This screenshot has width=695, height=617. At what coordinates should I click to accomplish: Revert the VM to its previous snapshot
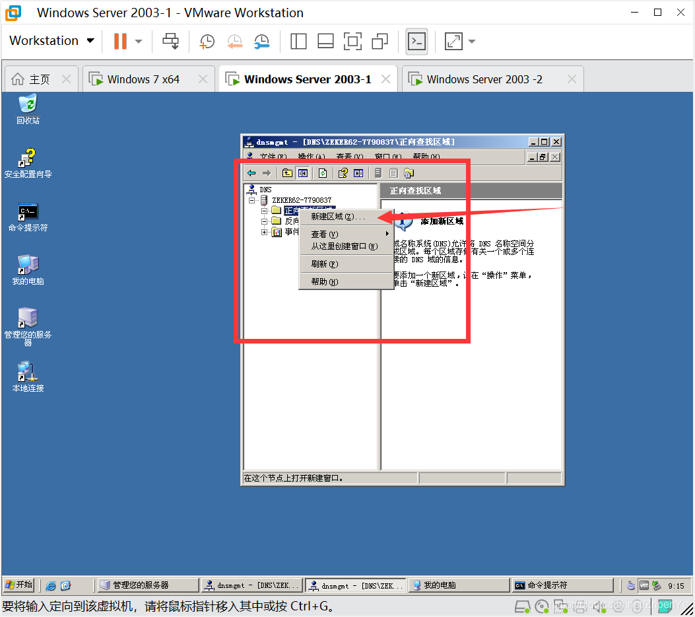[x=234, y=41]
